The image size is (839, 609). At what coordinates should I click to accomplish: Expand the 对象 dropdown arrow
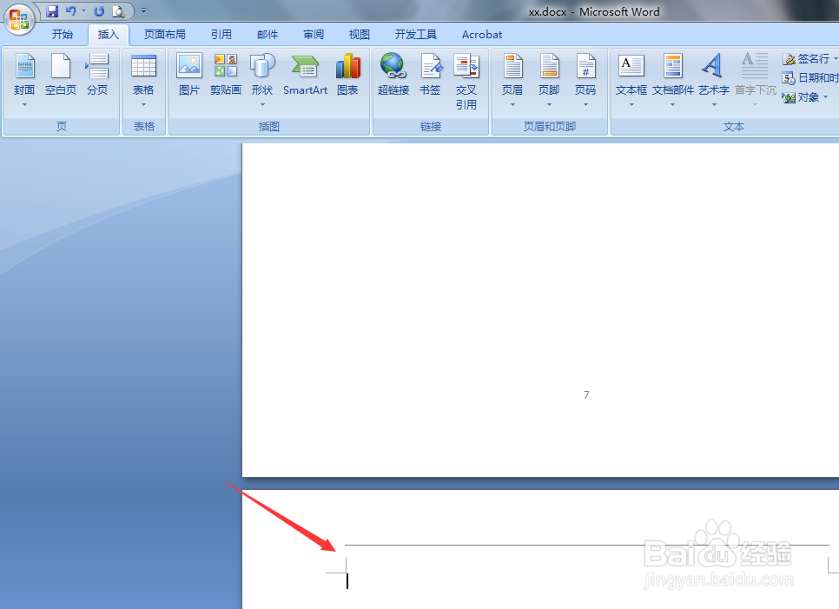(826, 96)
